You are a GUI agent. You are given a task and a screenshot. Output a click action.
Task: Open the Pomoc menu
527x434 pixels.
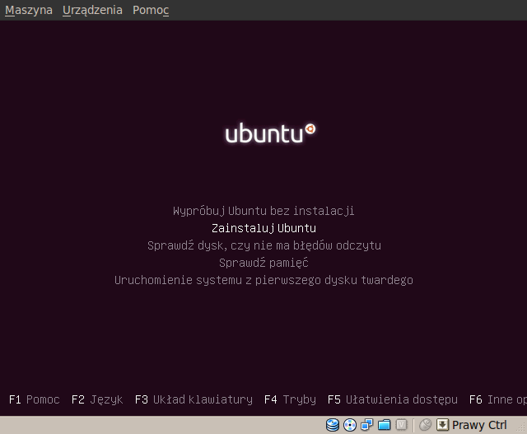[151, 10]
